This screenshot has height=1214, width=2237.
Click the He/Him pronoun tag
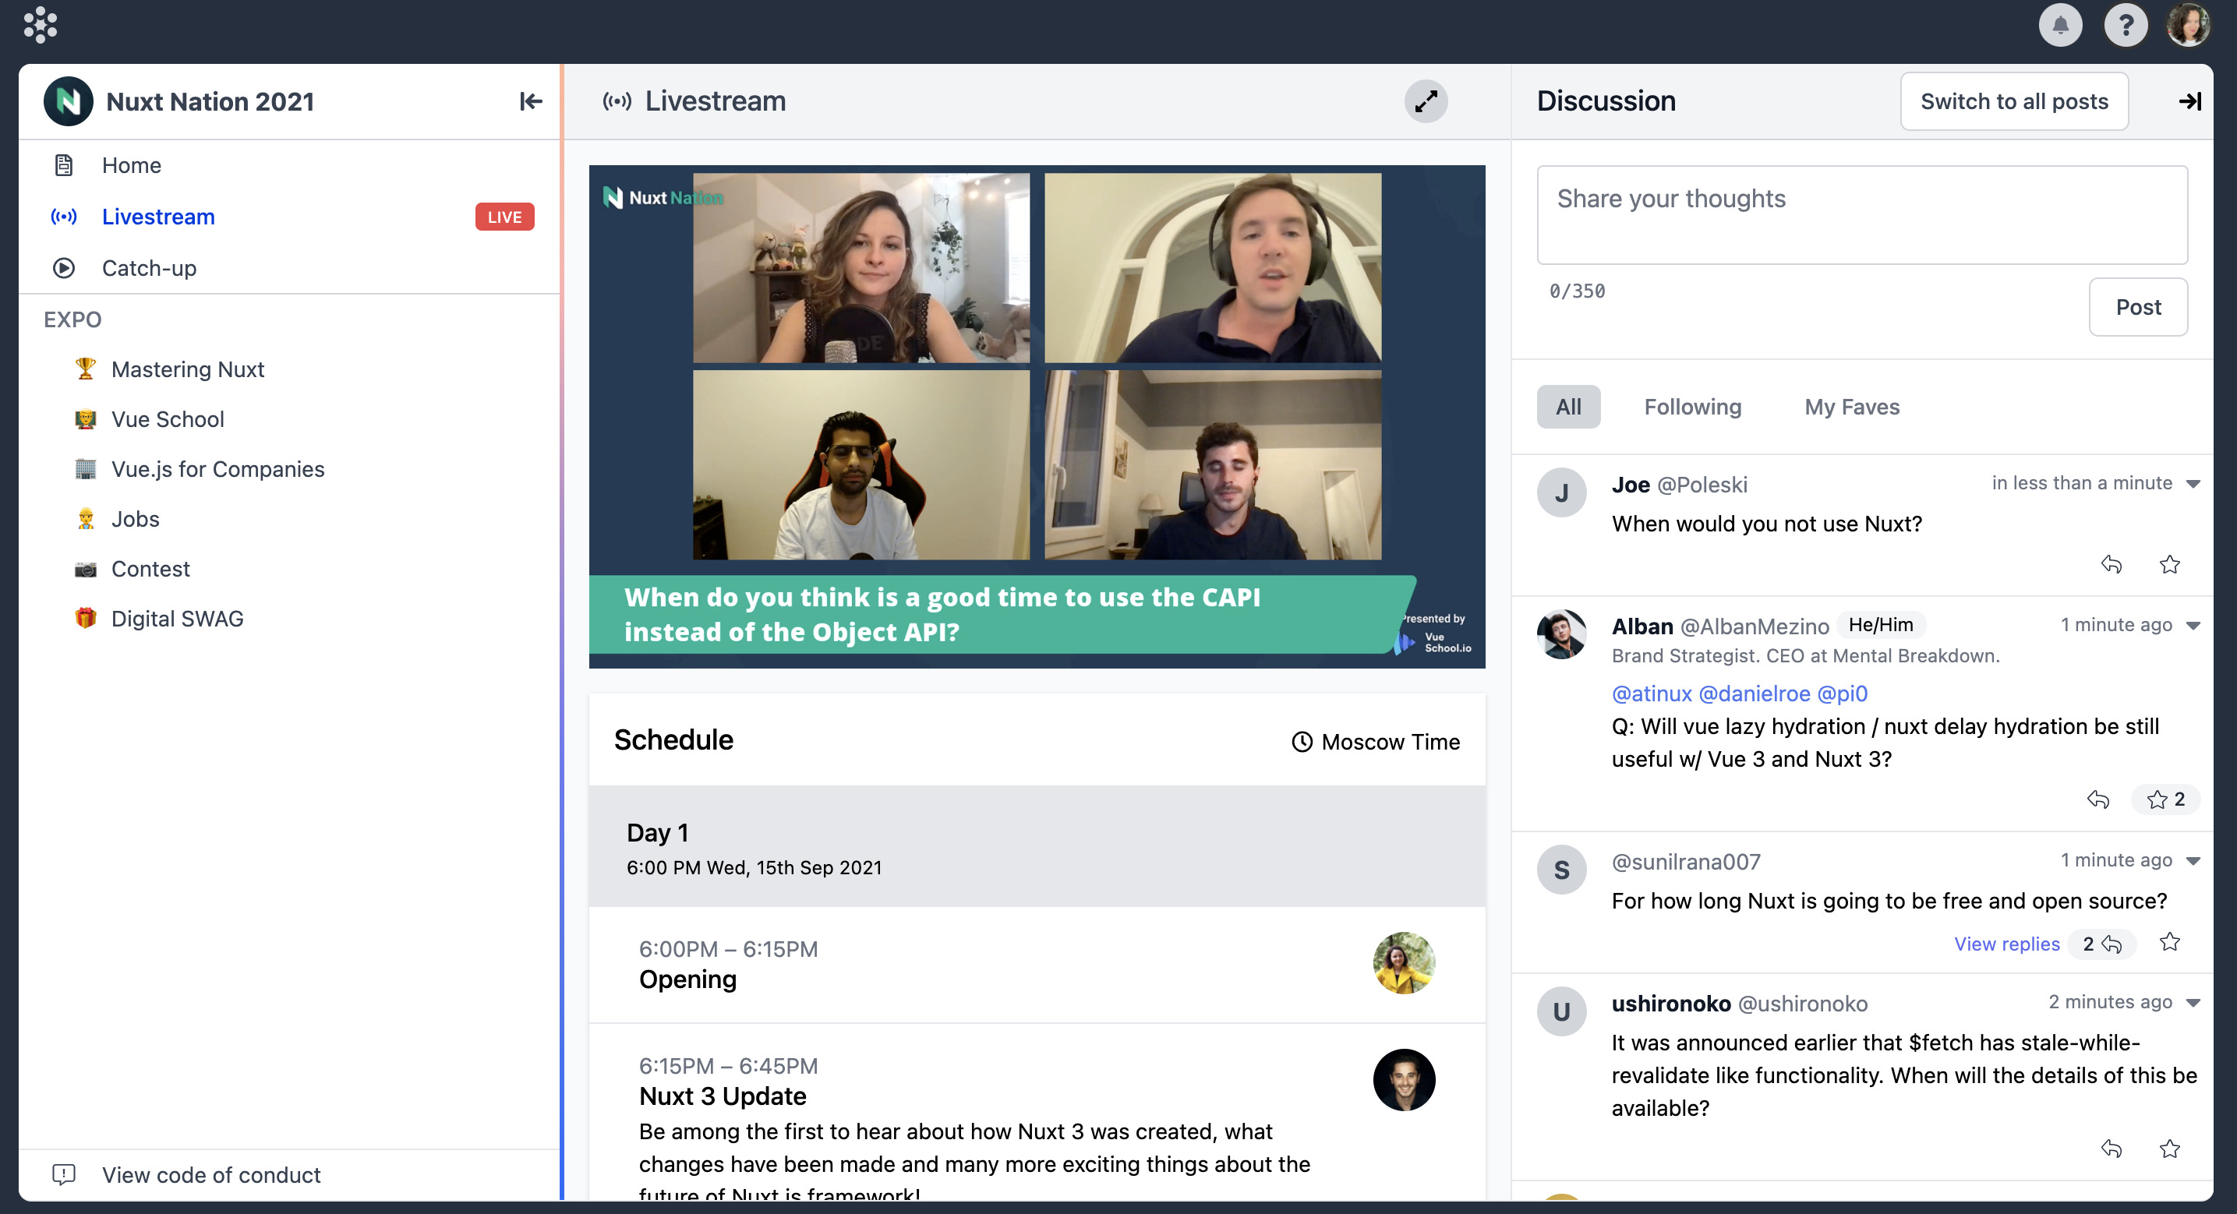pyautogui.click(x=1880, y=624)
